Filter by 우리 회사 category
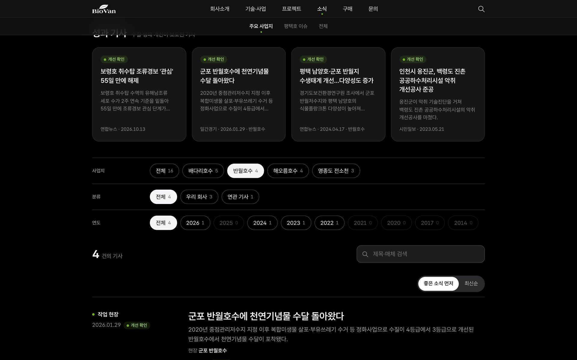This screenshot has width=577, height=360. [199, 197]
